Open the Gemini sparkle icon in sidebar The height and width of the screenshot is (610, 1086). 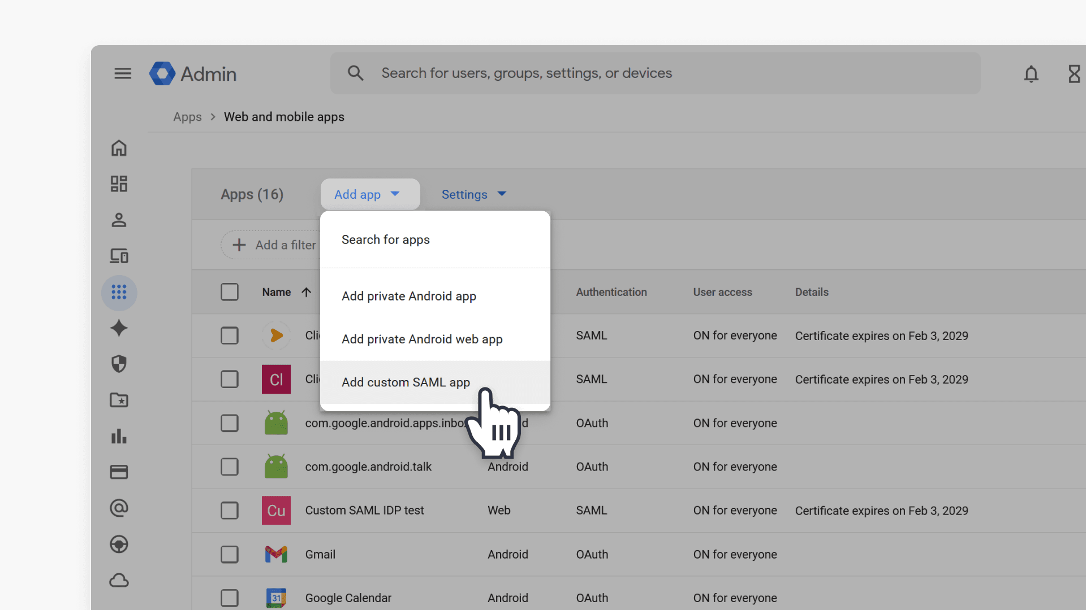click(x=119, y=328)
